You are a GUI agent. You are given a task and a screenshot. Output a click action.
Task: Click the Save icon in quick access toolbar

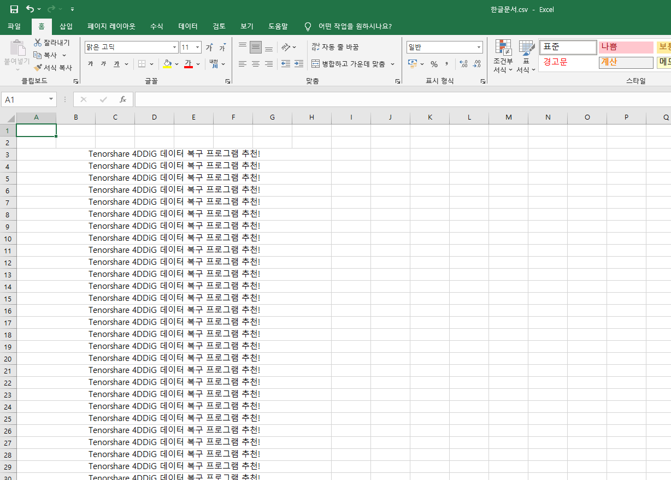point(14,9)
